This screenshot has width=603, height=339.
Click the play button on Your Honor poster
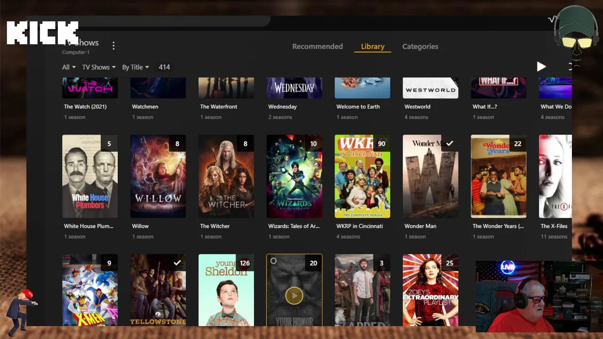pyautogui.click(x=294, y=296)
